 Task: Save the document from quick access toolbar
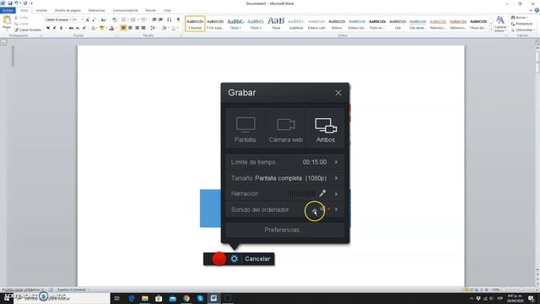pos(9,3)
